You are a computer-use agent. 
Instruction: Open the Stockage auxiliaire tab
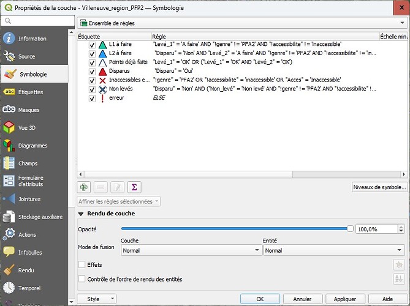point(34,217)
